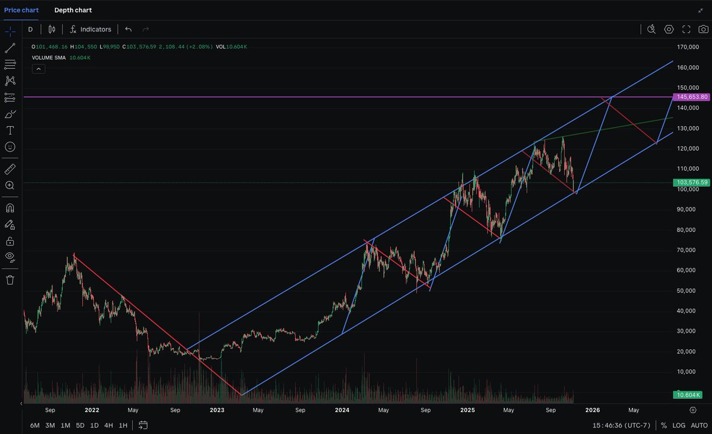Click the 10.604K volume axis label

(x=688, y=395)
